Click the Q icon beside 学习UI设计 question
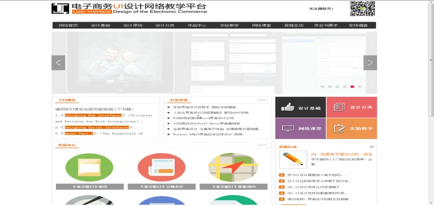The height and width of the screenshot is (206, 434). [282, 175]
